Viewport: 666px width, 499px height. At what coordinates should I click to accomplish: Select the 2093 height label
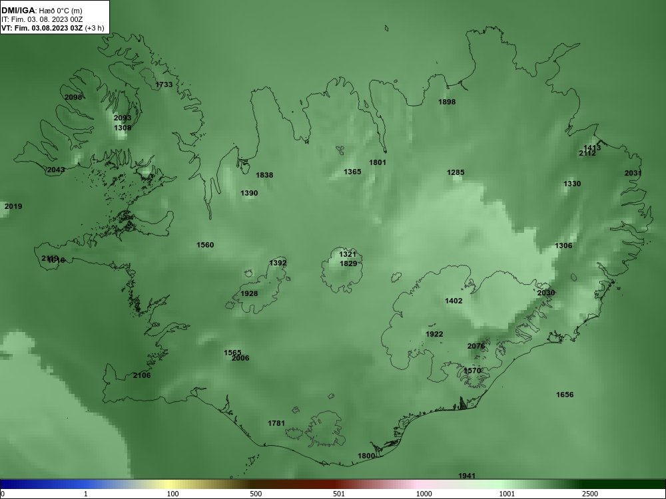[123, 118]
